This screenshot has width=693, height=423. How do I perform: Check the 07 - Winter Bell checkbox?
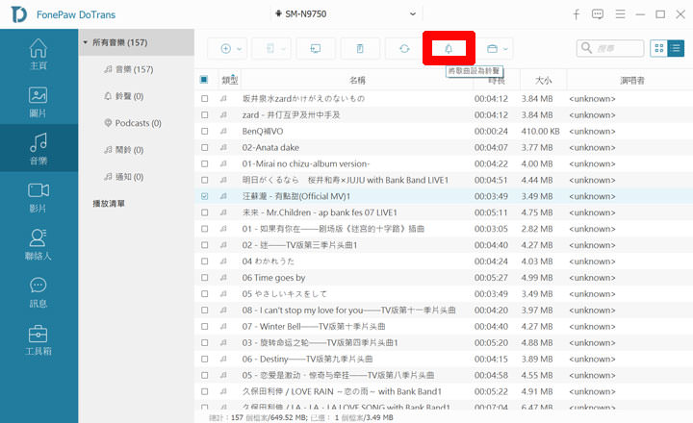pos(204,326)
